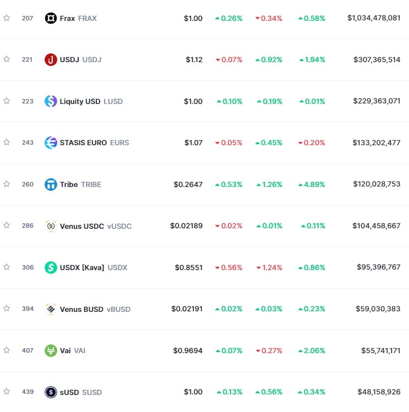Click the Tribe token logo icon
The image size is (409, 412).
coord(51,184)
